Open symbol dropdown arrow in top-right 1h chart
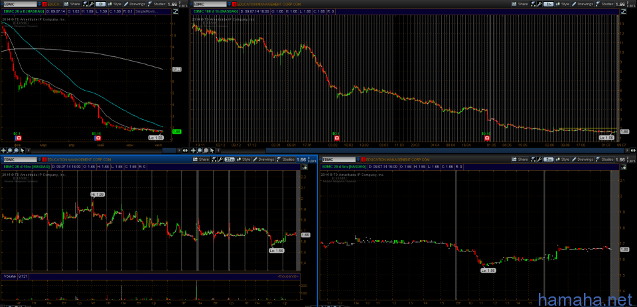This screenshot has height=307, width=637. click(230, 4)
